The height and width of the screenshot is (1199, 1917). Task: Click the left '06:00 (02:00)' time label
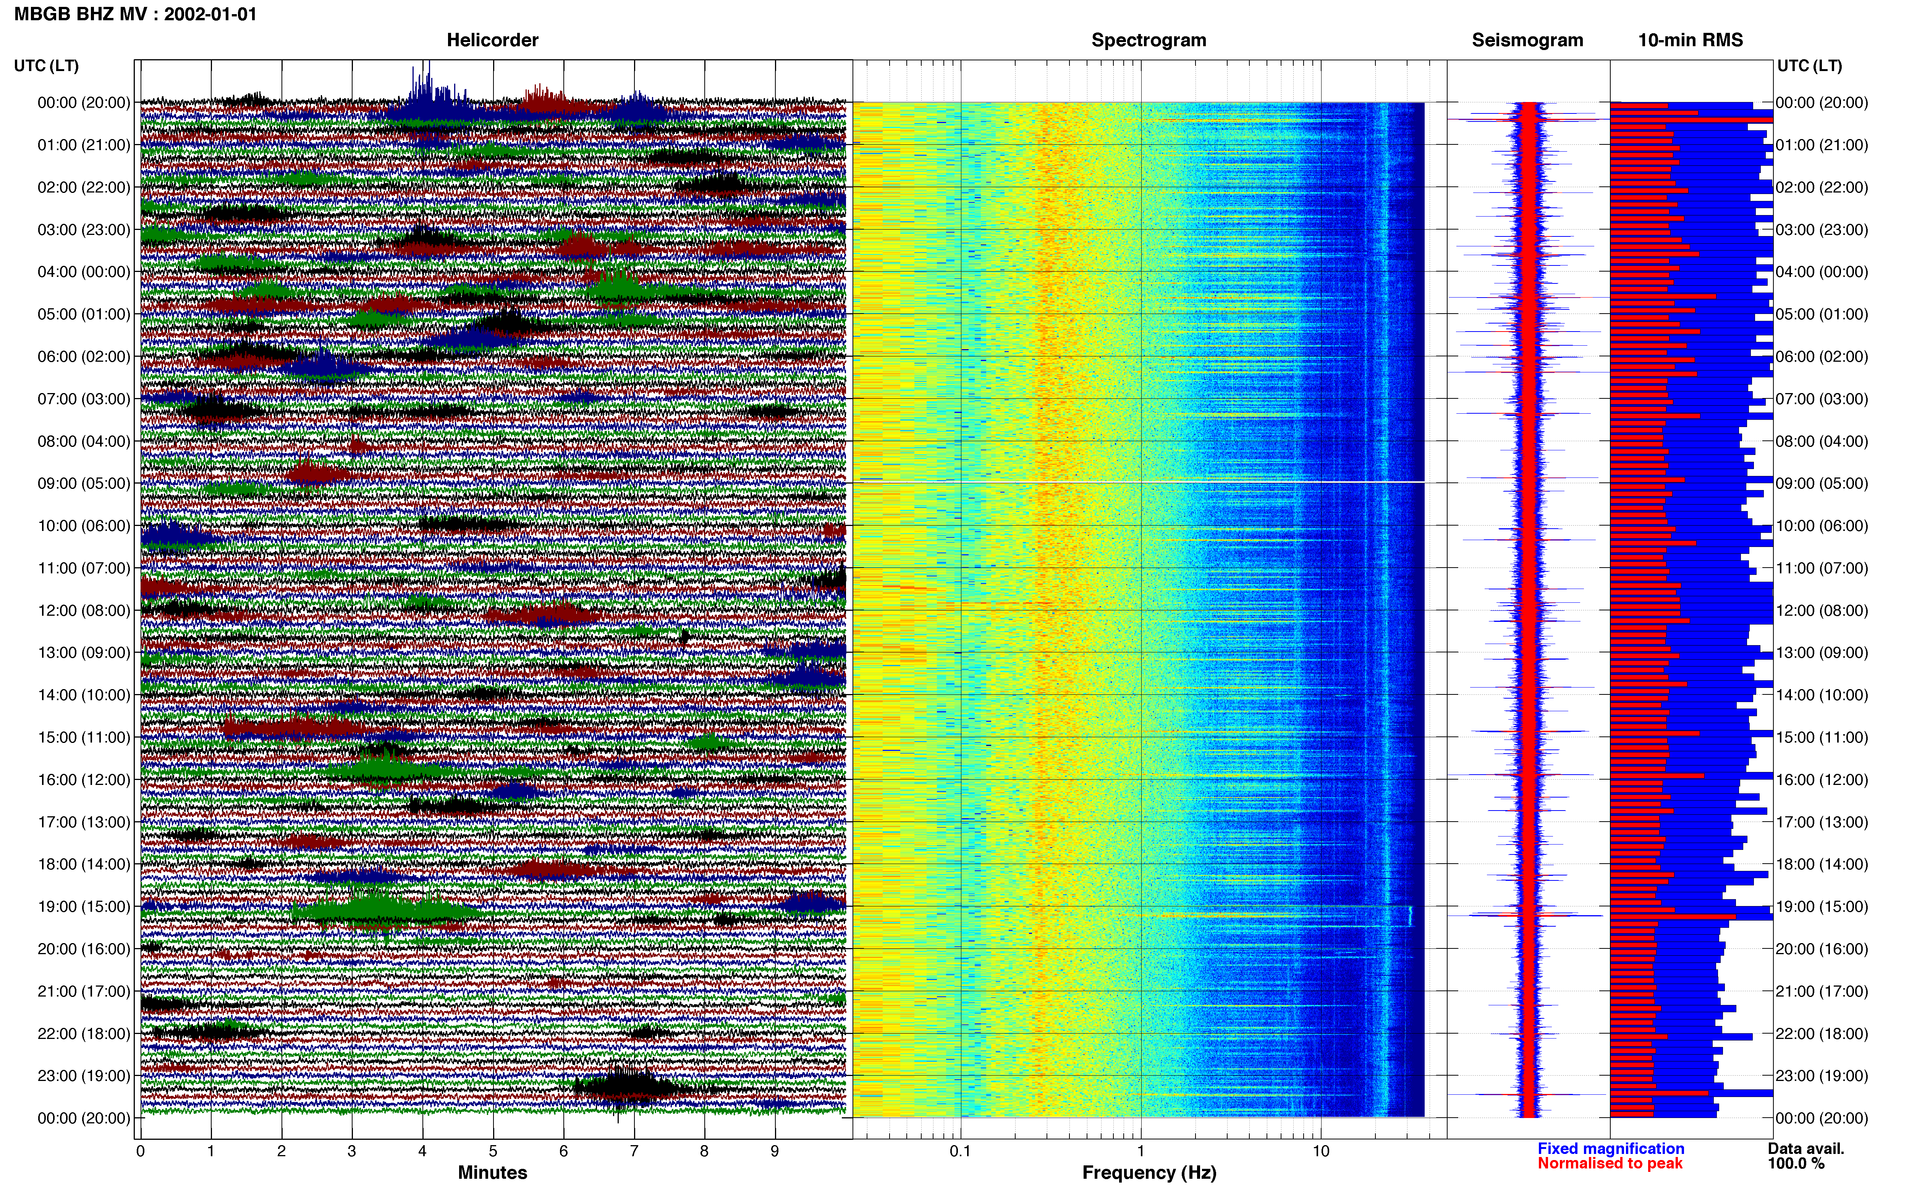click(83, 357)
